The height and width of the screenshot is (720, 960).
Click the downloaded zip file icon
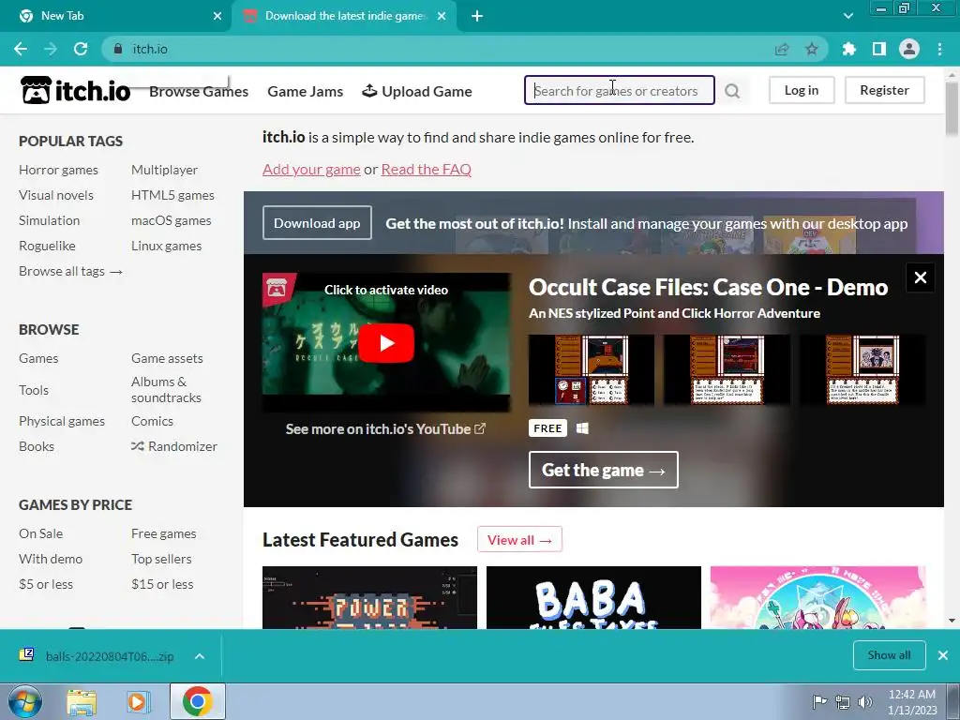pos(27,655)
